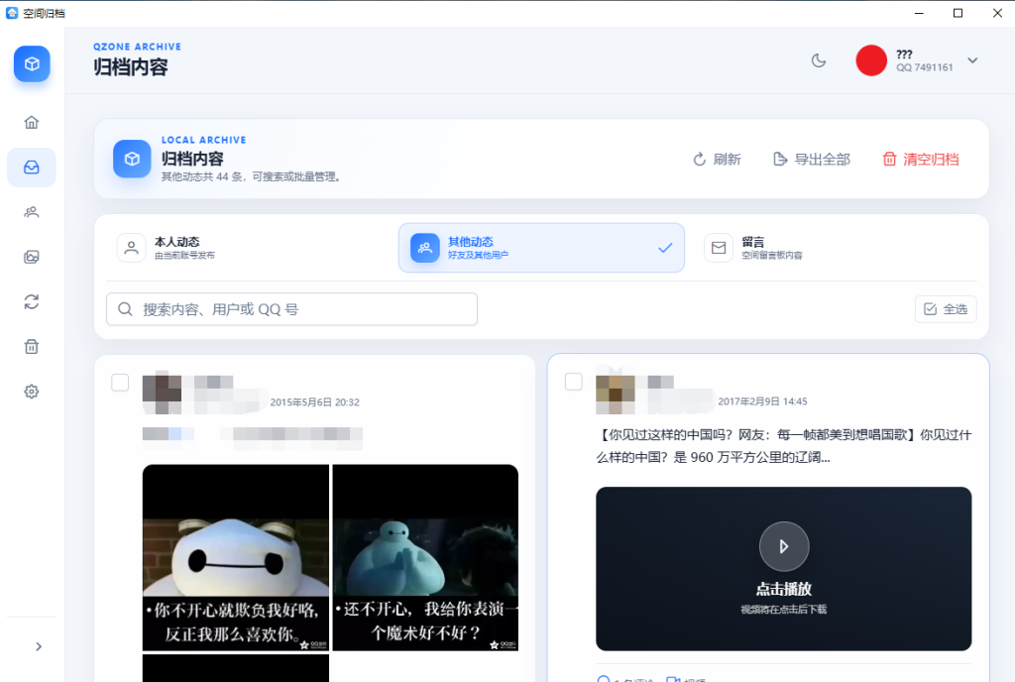Image resolution: width=1015 pixels, height=682 pixels.
Task: Open the photo album sidebar icon
Action: click(31, 257)
